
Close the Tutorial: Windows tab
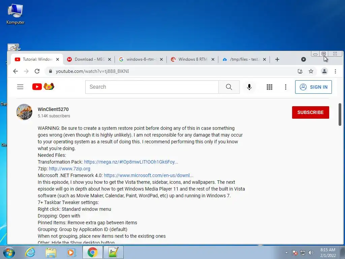coord(58,59)
